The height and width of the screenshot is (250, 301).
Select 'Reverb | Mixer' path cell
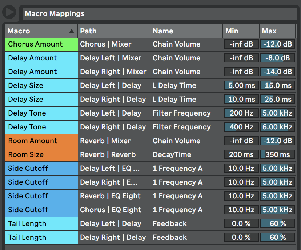click(x=114, y=141)
